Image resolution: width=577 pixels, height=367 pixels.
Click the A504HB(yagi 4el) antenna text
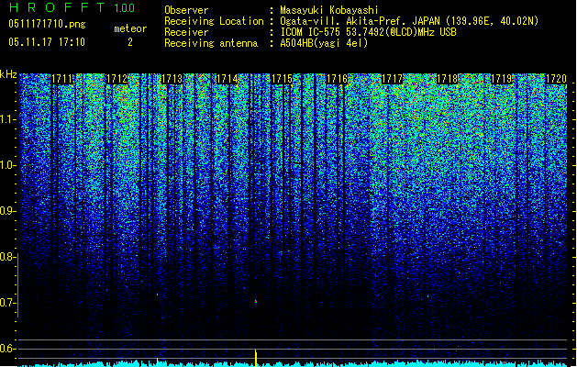pos(324,43)
